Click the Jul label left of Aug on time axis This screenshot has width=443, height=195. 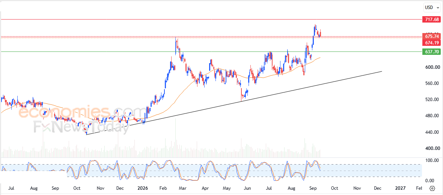(x=11, y=188)
